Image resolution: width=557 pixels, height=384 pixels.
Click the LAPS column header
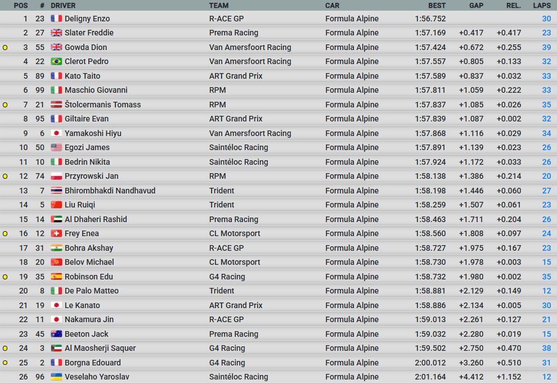pyautogui.click(x=542, y=5)
